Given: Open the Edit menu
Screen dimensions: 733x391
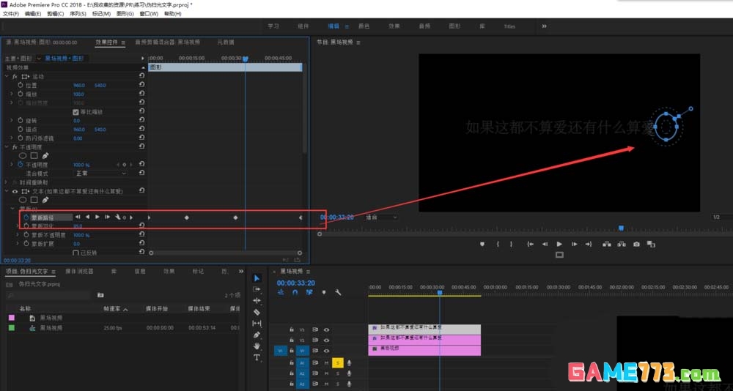Looking at the screenshot, I should tap(33, 14).
